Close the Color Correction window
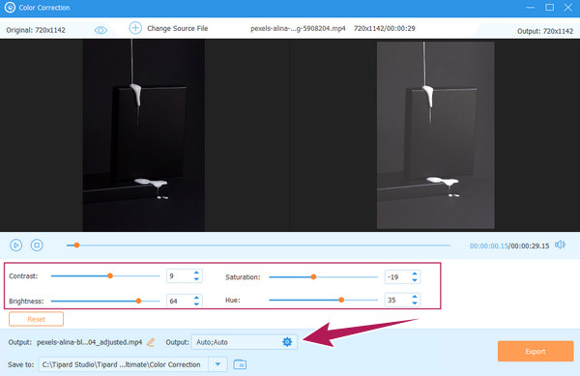 click(x=568, y=8)
